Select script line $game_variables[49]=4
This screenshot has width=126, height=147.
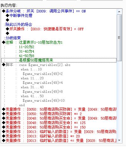click(59, 83)
